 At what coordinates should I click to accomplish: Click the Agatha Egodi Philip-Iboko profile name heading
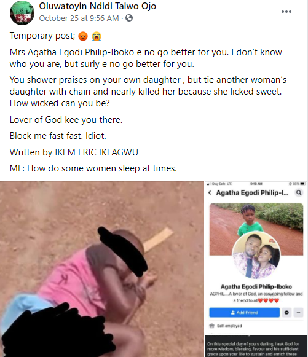(256, 287)
